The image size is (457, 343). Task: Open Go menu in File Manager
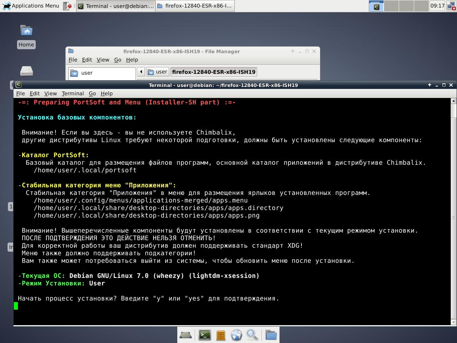click(x=118, y=60)
